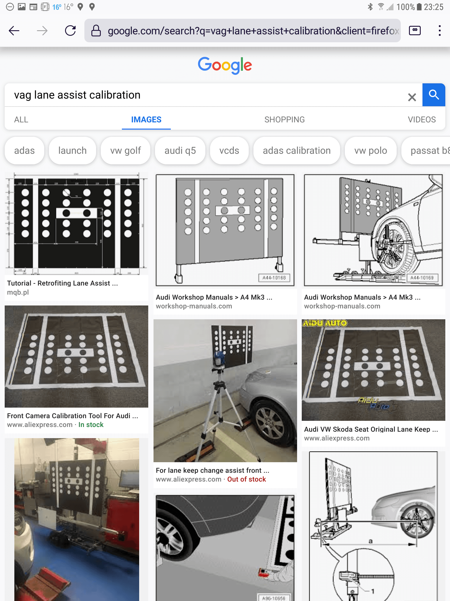Reload the current page

tap(70, 31)
